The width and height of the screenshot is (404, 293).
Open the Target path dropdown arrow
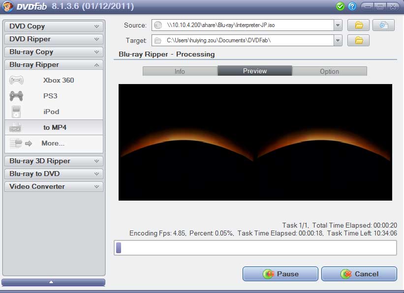pyautogui.click(x=338, y=40)
